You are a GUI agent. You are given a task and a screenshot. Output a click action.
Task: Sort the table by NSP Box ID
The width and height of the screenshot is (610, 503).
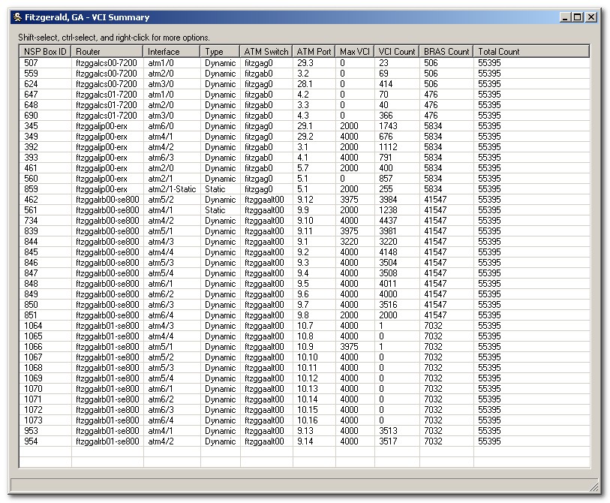tap(42, 51)
